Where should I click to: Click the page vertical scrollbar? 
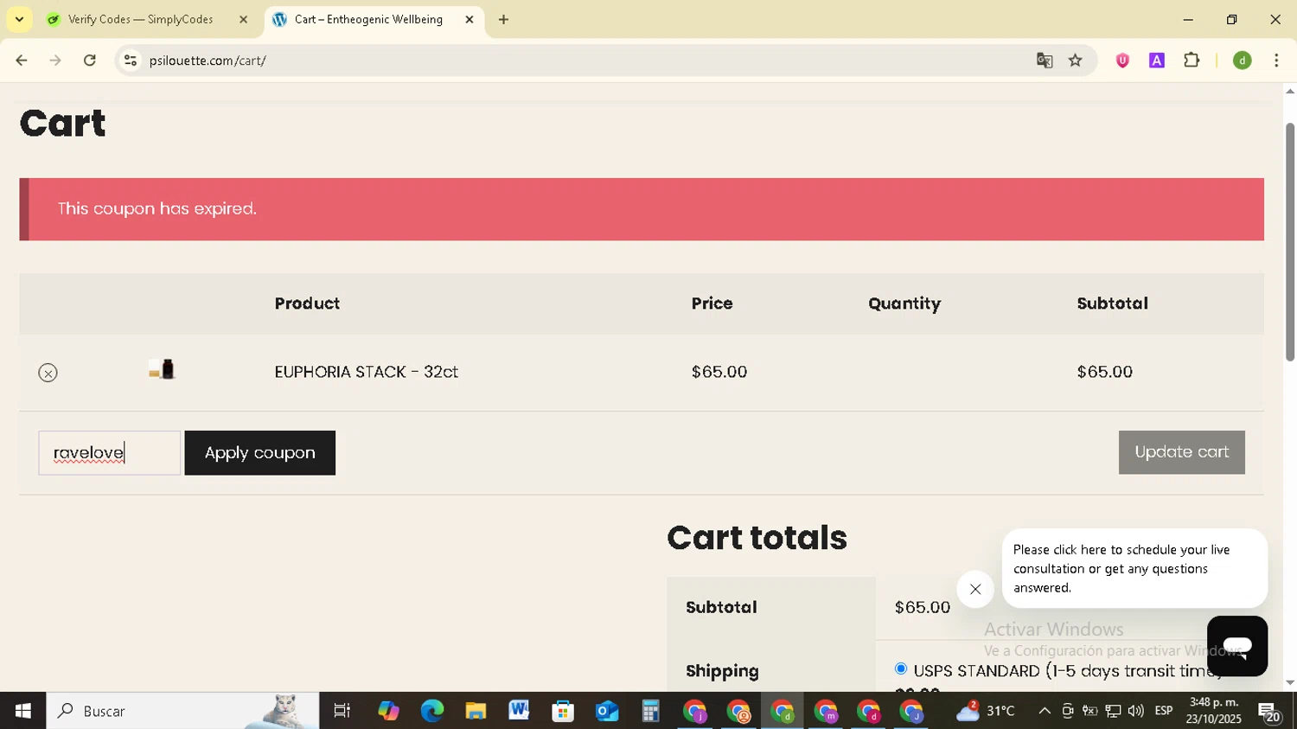tap(1289, 242)
